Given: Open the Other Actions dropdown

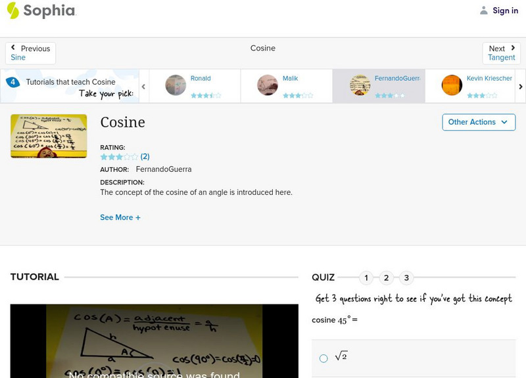Looking at the screenshot, I should (478, 122).
